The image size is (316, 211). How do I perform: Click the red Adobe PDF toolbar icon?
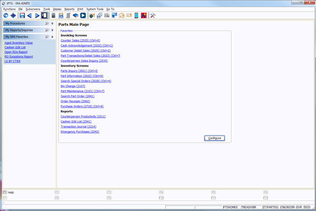click(144, 16)
